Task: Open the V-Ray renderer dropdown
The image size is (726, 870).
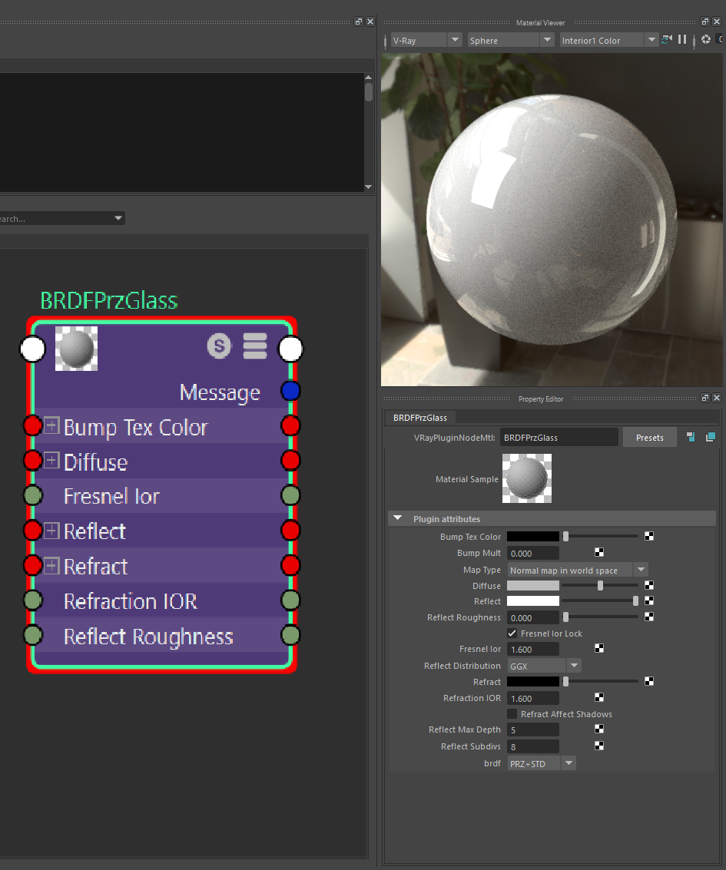Action: (x=426, y=40)
